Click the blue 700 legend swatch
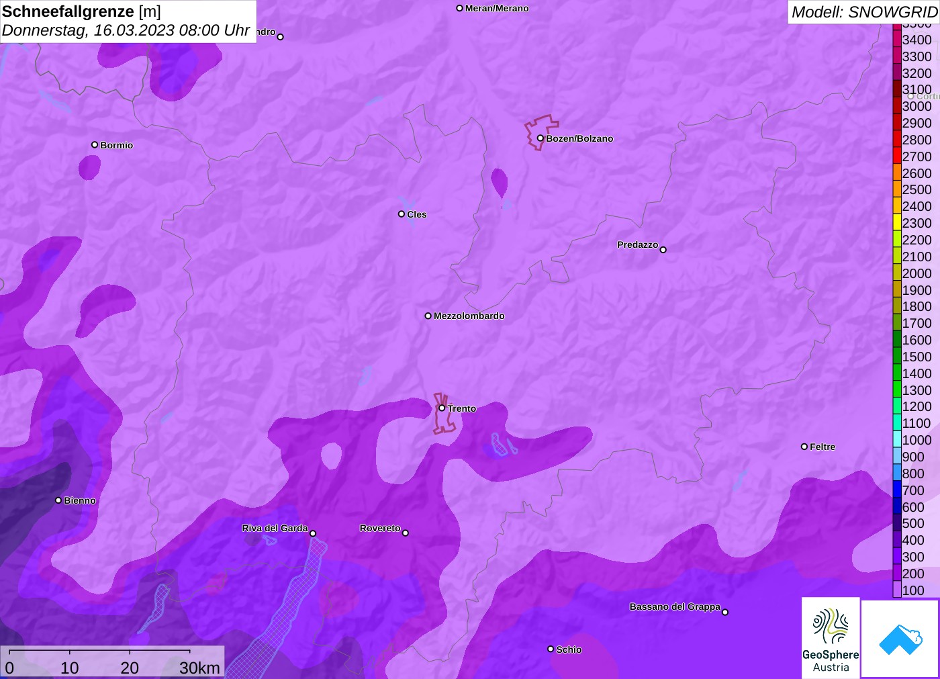The height and width of the screenshot is (679, 940). tap(897, 490)
